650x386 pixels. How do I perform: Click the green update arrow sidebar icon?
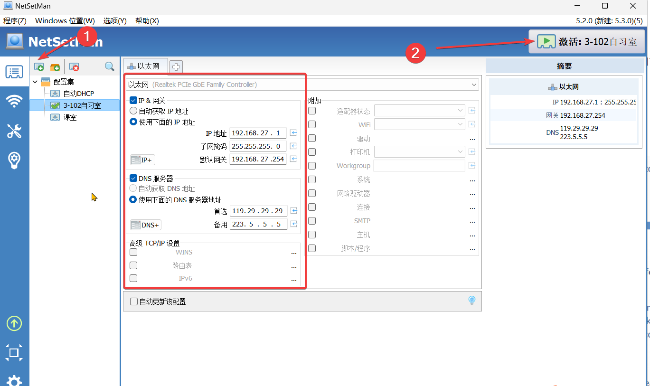click(14, 324)
